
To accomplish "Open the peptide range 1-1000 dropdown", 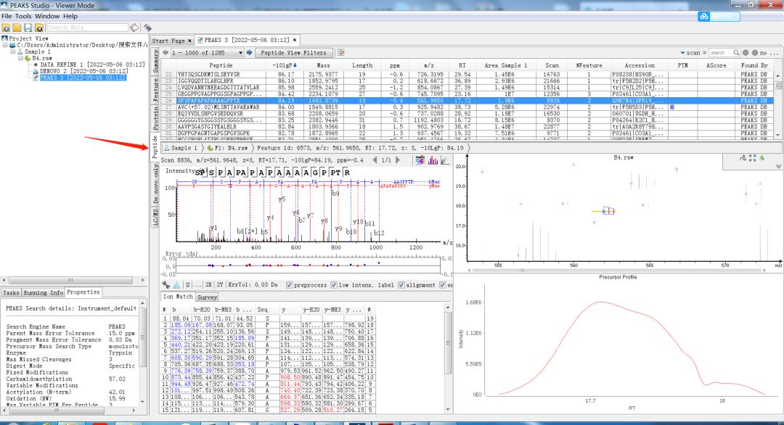I will 240,53.
